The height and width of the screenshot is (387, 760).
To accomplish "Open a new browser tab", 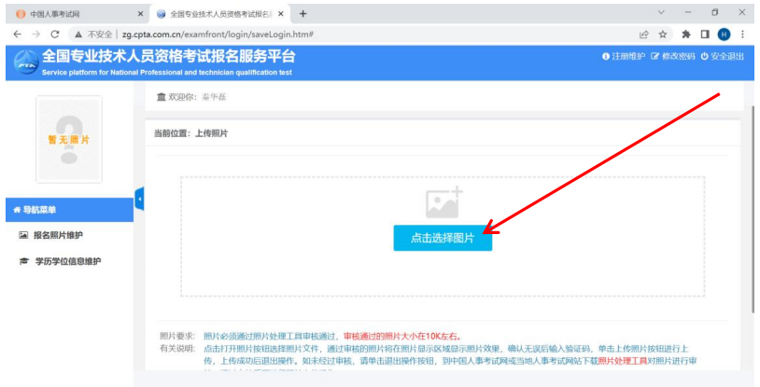I will point(303,14).
